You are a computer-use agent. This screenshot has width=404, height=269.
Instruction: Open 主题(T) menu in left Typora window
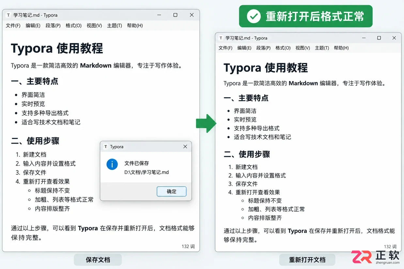[115, 25]
